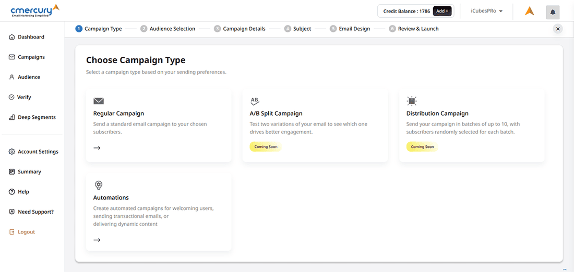
Task: Open the Verify section in sidebar
Action: pos(24,97)
